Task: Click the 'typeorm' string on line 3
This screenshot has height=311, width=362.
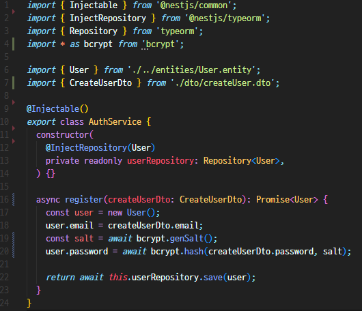Action: tap(178, 31)
